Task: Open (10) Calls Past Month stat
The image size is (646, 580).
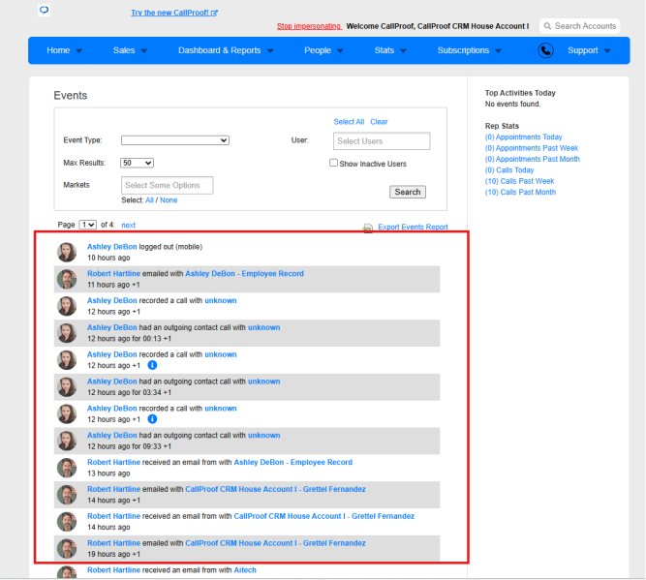Action: [x=520, y=193]
